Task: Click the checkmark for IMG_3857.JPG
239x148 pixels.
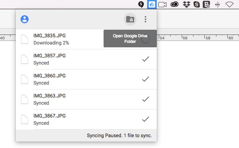Action: (x=145, y=59)
